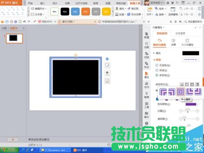
Task: Click the rotation handle above the black rectangle
Action: (x=75, y=55)
